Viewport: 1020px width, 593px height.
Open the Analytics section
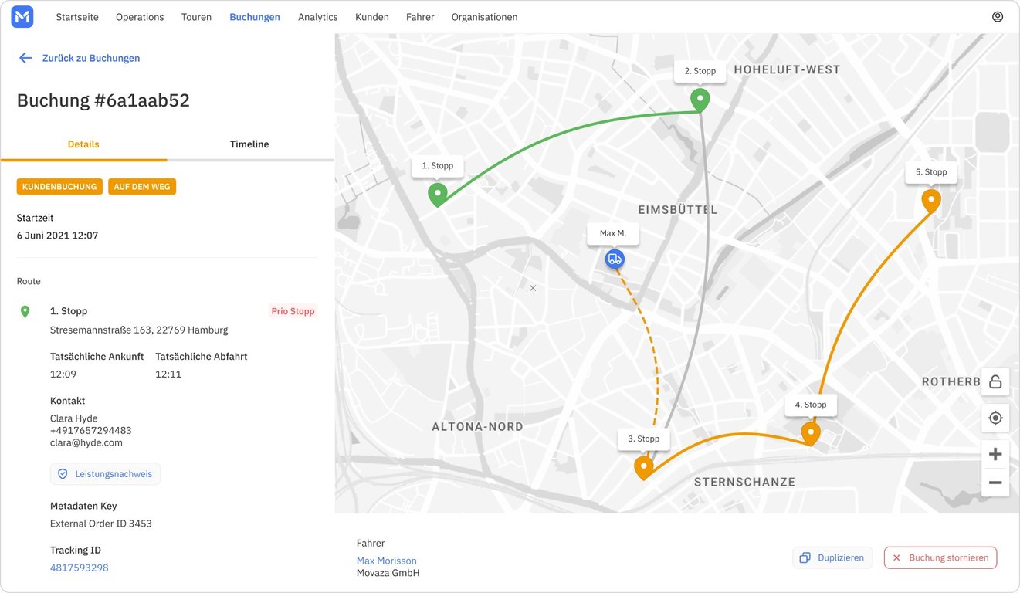pos(318,17)
